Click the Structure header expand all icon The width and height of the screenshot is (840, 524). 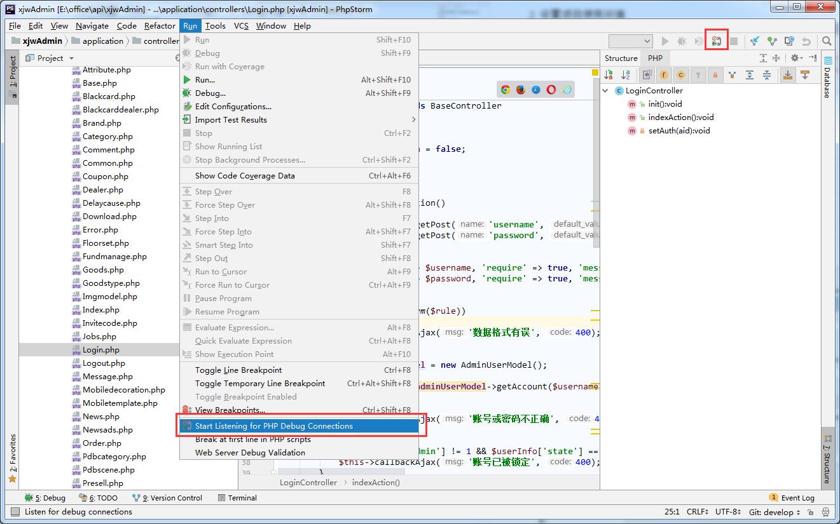click(764, 58)
